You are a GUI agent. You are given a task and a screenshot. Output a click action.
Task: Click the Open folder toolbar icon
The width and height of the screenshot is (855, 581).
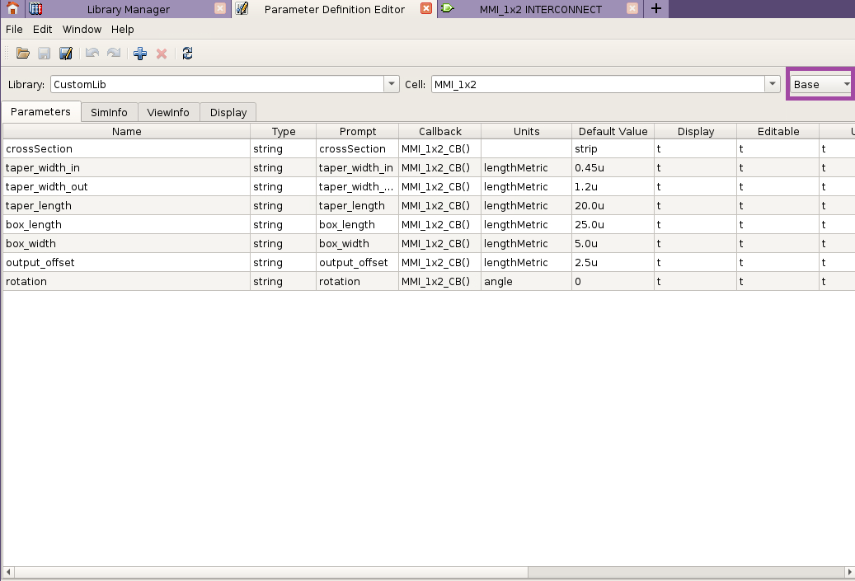(x=23, y=54)
